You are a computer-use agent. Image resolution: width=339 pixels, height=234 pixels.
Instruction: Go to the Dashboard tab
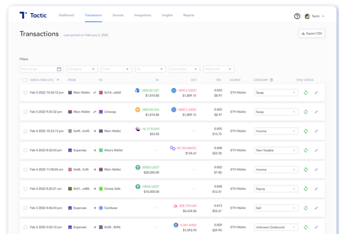click(66, 15)
